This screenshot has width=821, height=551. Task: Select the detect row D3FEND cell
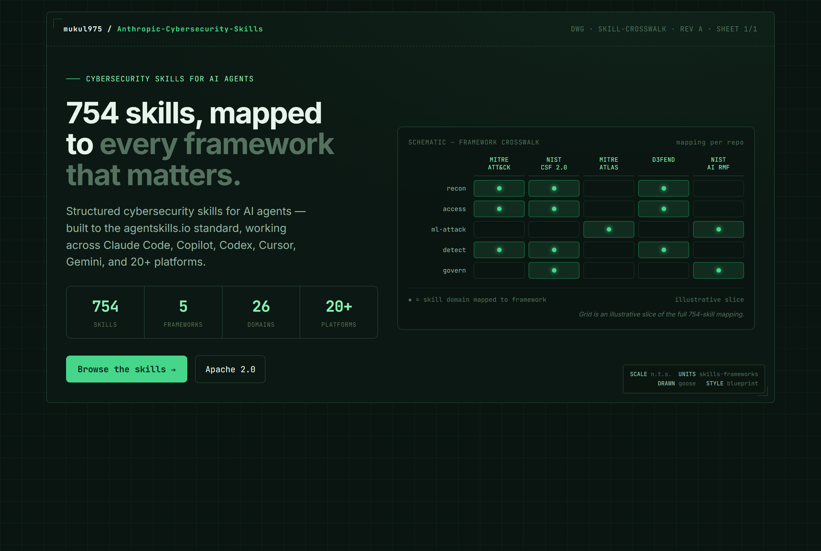tap(664, 250)
